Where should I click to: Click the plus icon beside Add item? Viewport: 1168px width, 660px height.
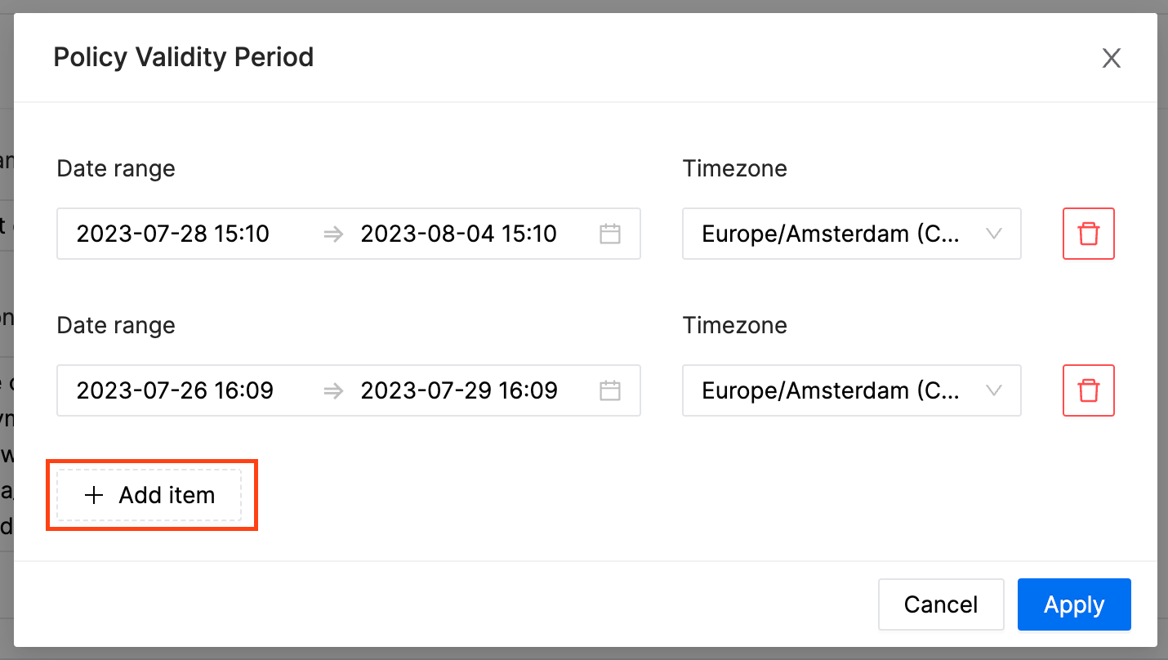pos(95,495)
